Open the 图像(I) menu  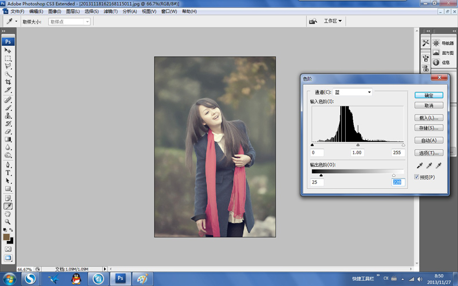coord(54,11)
